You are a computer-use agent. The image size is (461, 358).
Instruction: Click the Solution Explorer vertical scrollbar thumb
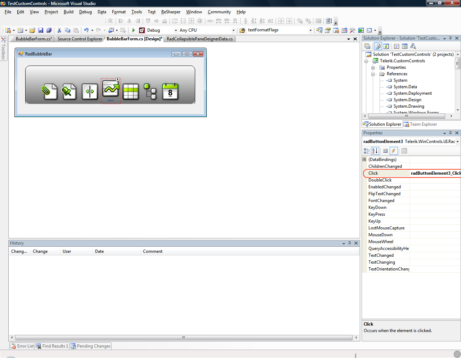[x=458, y=63]
